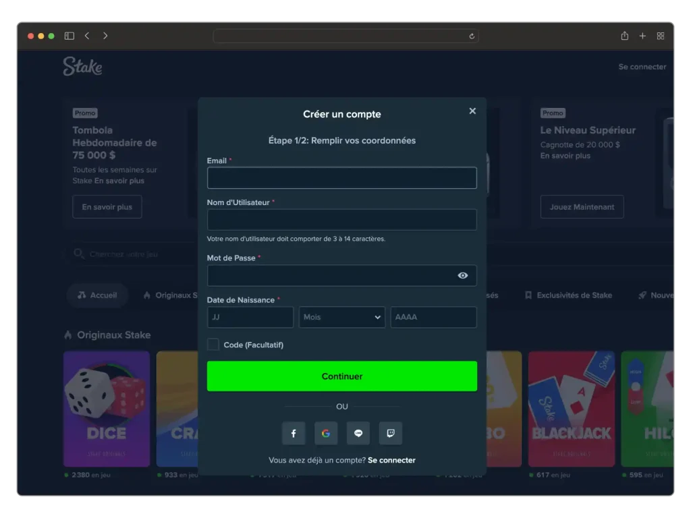The height and width of the screenshot is (518, 691).
Task: Click En savoir plus promo button
Action: pyautogui.click(x=107, y=207)
